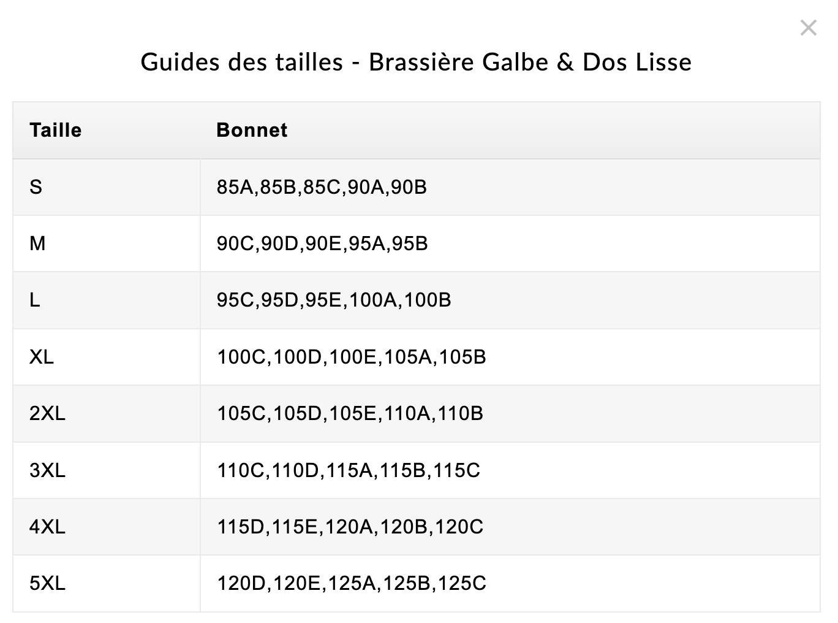838x623 pixels.
Task: Select the 4XL size cell
Action: coord(47,527)
